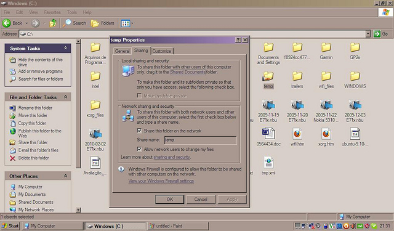Select the wifi.htm Firefox file icon
394x231 pixels.
click(x=297, y=134)
